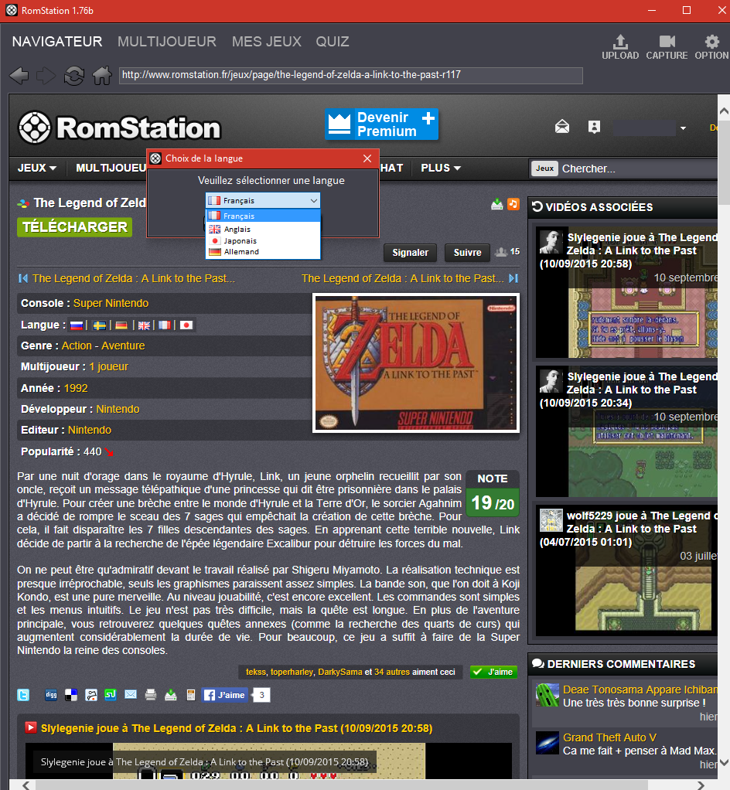Share the page via Twitter icon

click(24, 695)
